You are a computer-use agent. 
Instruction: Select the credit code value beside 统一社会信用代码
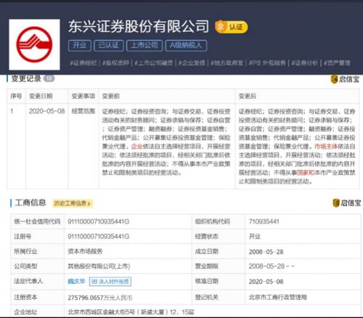tap(99, 221)
